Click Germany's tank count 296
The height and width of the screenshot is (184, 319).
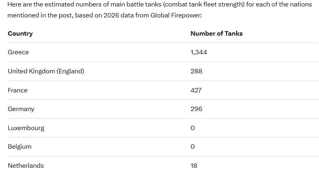tap(196, 109)
